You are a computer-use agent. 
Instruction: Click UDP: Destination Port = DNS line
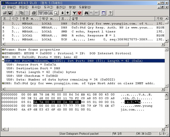(33, 68)
